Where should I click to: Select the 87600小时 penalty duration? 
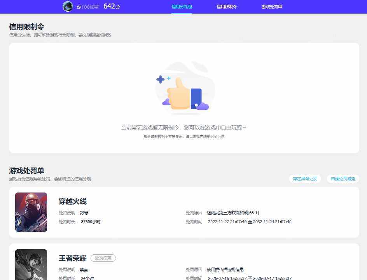tap(91, 222)
